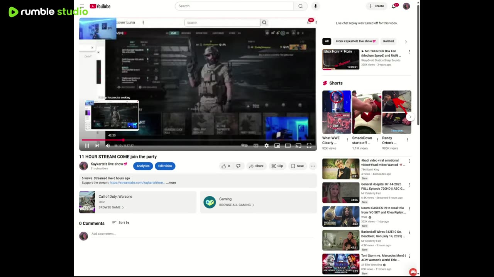
Task: Open Kaykartelz live show channel name
Action: click(109, 164)
